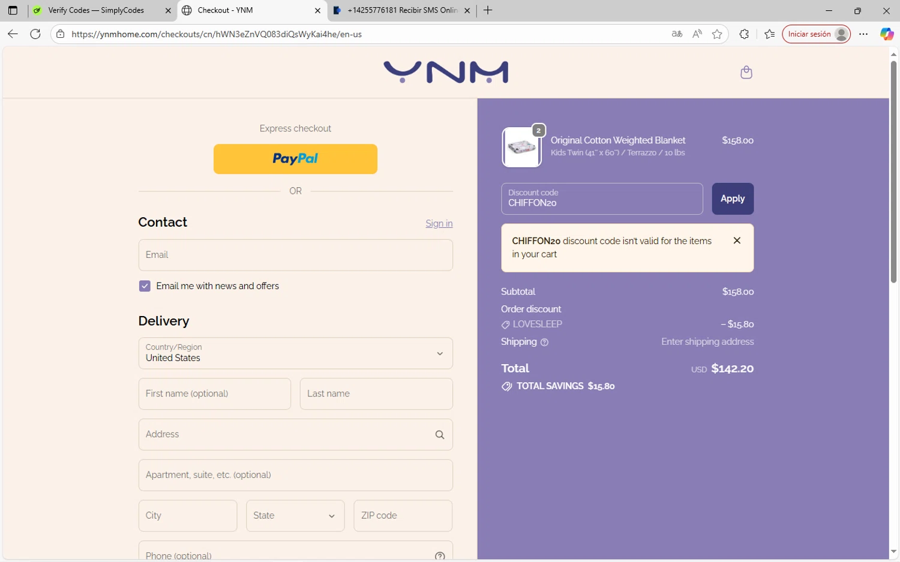Image resolution: width=900 pixels, height=562 pixels.
Task: Click the Sign in link
Action: (439, 224)
